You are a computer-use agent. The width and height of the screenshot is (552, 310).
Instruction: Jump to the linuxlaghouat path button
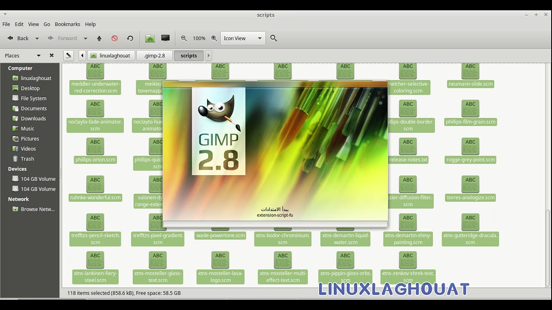tap(110, 56)
